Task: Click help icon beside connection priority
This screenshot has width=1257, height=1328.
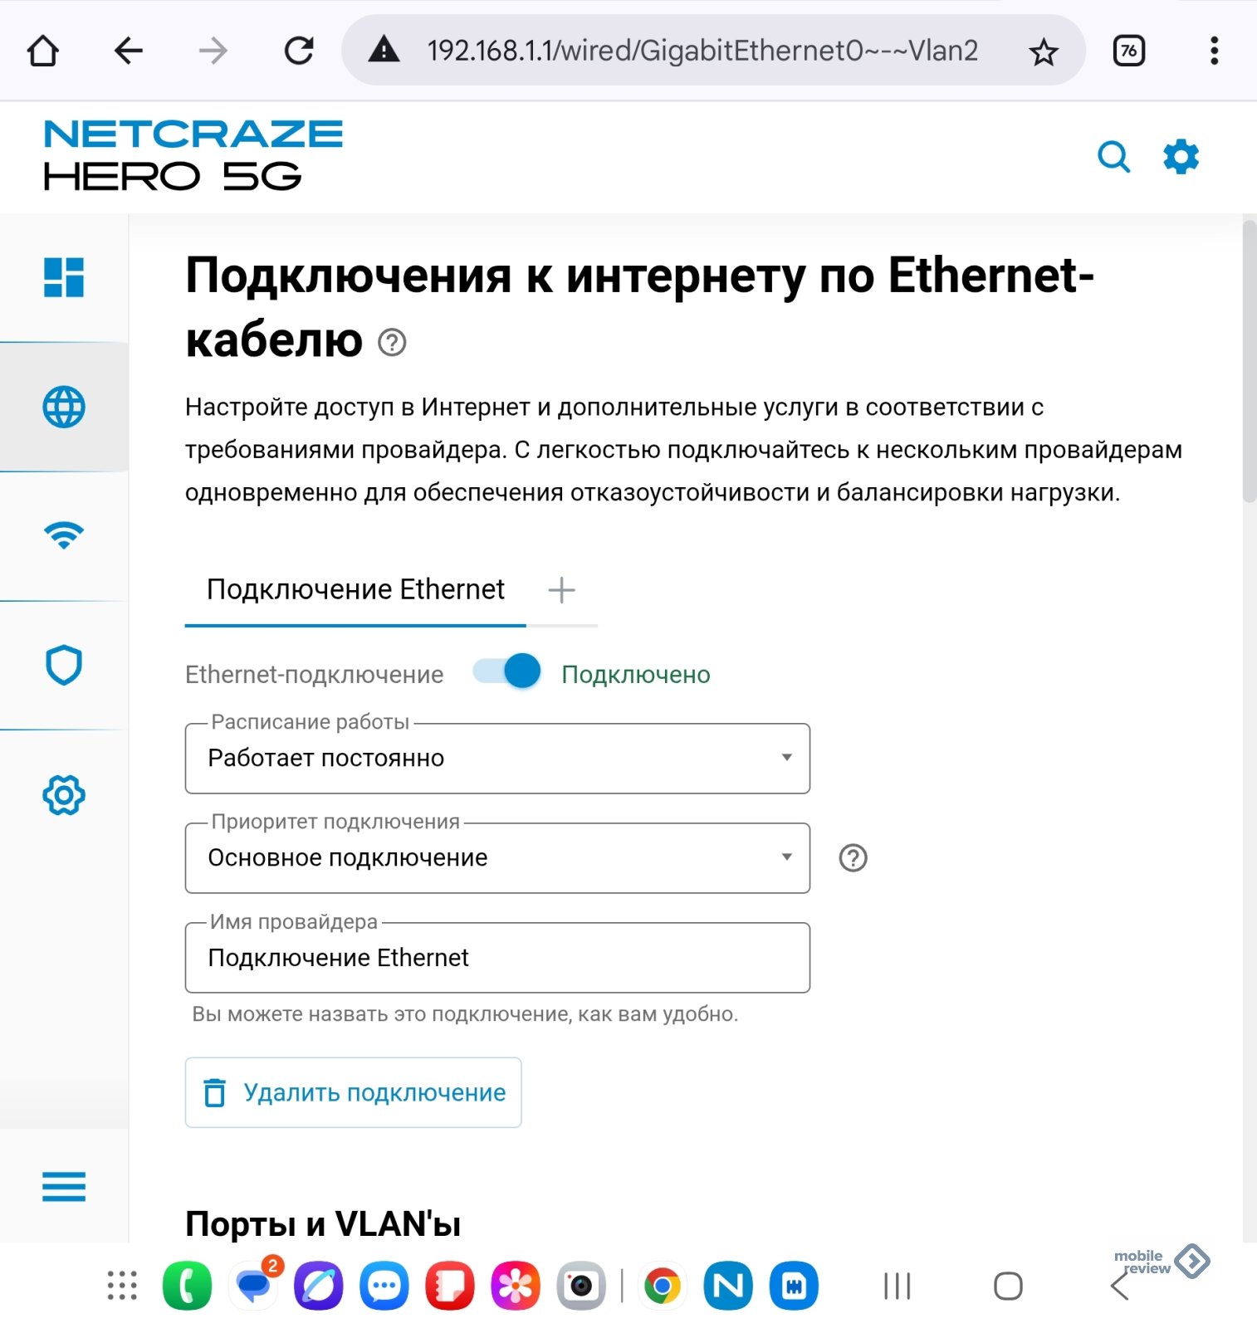Action: [x=853, y=857]
